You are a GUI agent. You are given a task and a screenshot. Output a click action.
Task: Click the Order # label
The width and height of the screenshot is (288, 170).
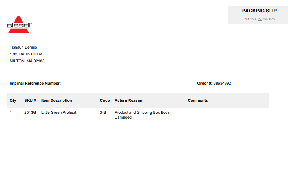pyautogui.click(x=204, y=83)
